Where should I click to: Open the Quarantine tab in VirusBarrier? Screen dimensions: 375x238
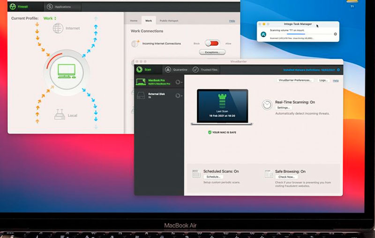pyautogui.click(x=176, y=70)
